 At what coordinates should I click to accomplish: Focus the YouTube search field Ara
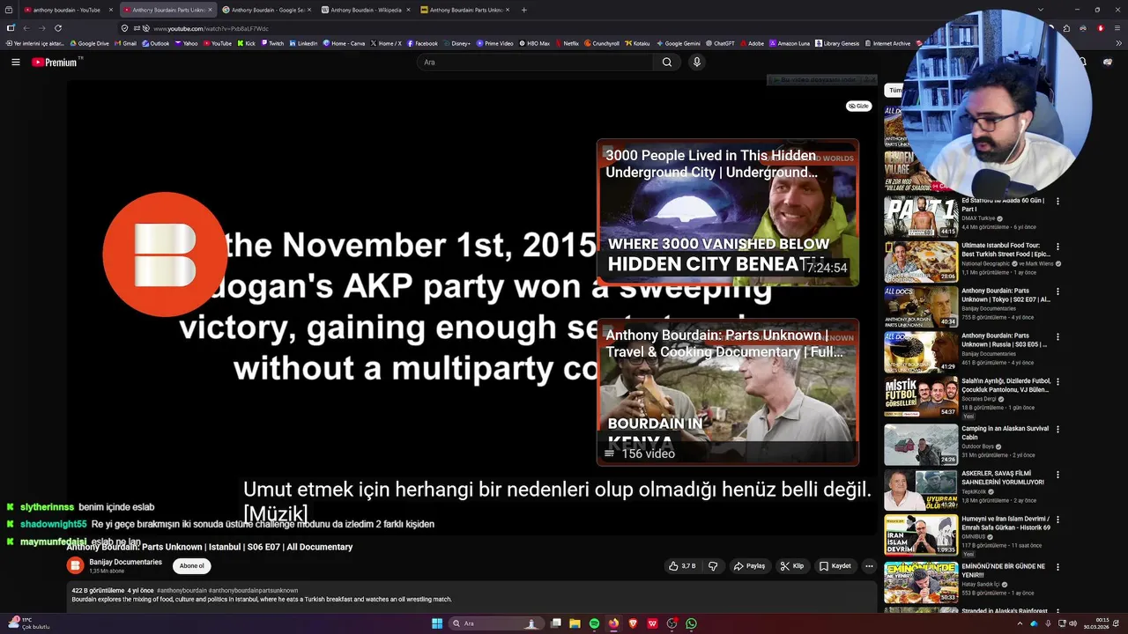point(535,63)
